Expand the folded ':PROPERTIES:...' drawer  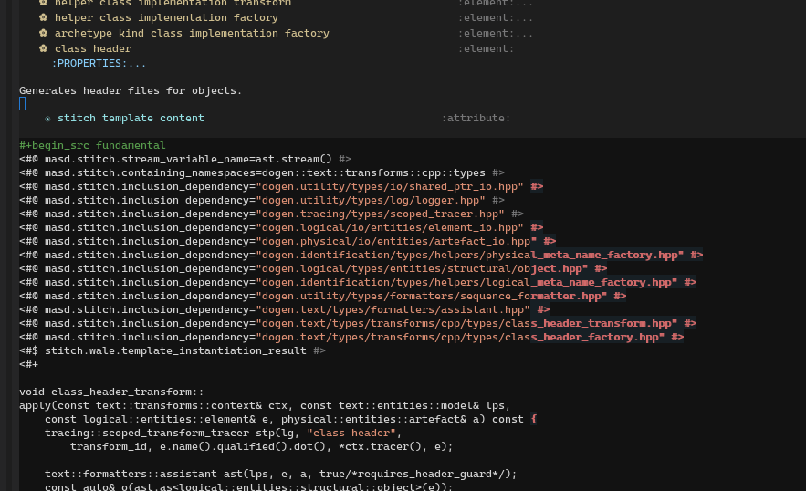[x=99, y=63]
